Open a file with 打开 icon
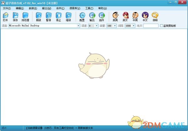The height and width of the screenshot is (131, 188). pyautogui.click(x=5, y=17)
